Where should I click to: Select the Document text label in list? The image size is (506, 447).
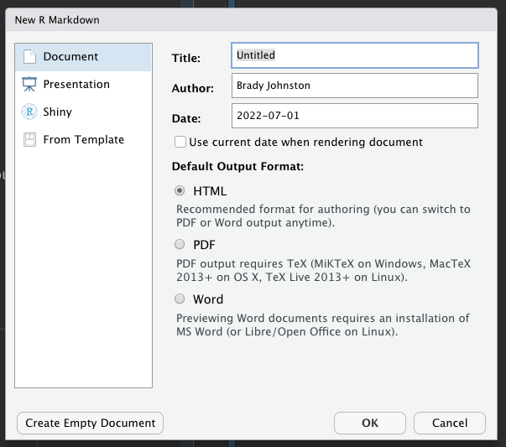pyautogui.click(x=70, y=57)
